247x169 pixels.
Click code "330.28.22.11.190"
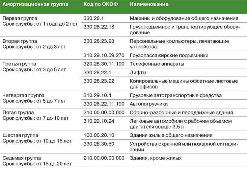104,104
